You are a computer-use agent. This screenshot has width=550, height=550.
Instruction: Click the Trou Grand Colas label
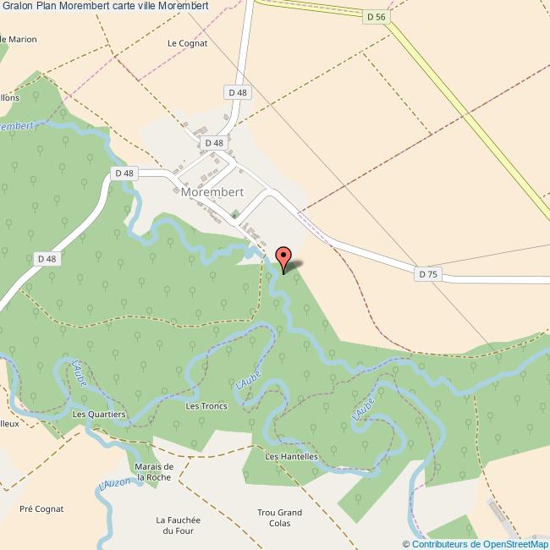[279, 518]
